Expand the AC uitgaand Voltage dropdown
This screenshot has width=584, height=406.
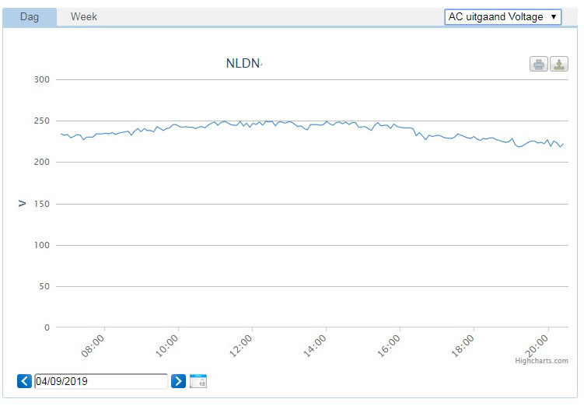[x=502, y=17]
